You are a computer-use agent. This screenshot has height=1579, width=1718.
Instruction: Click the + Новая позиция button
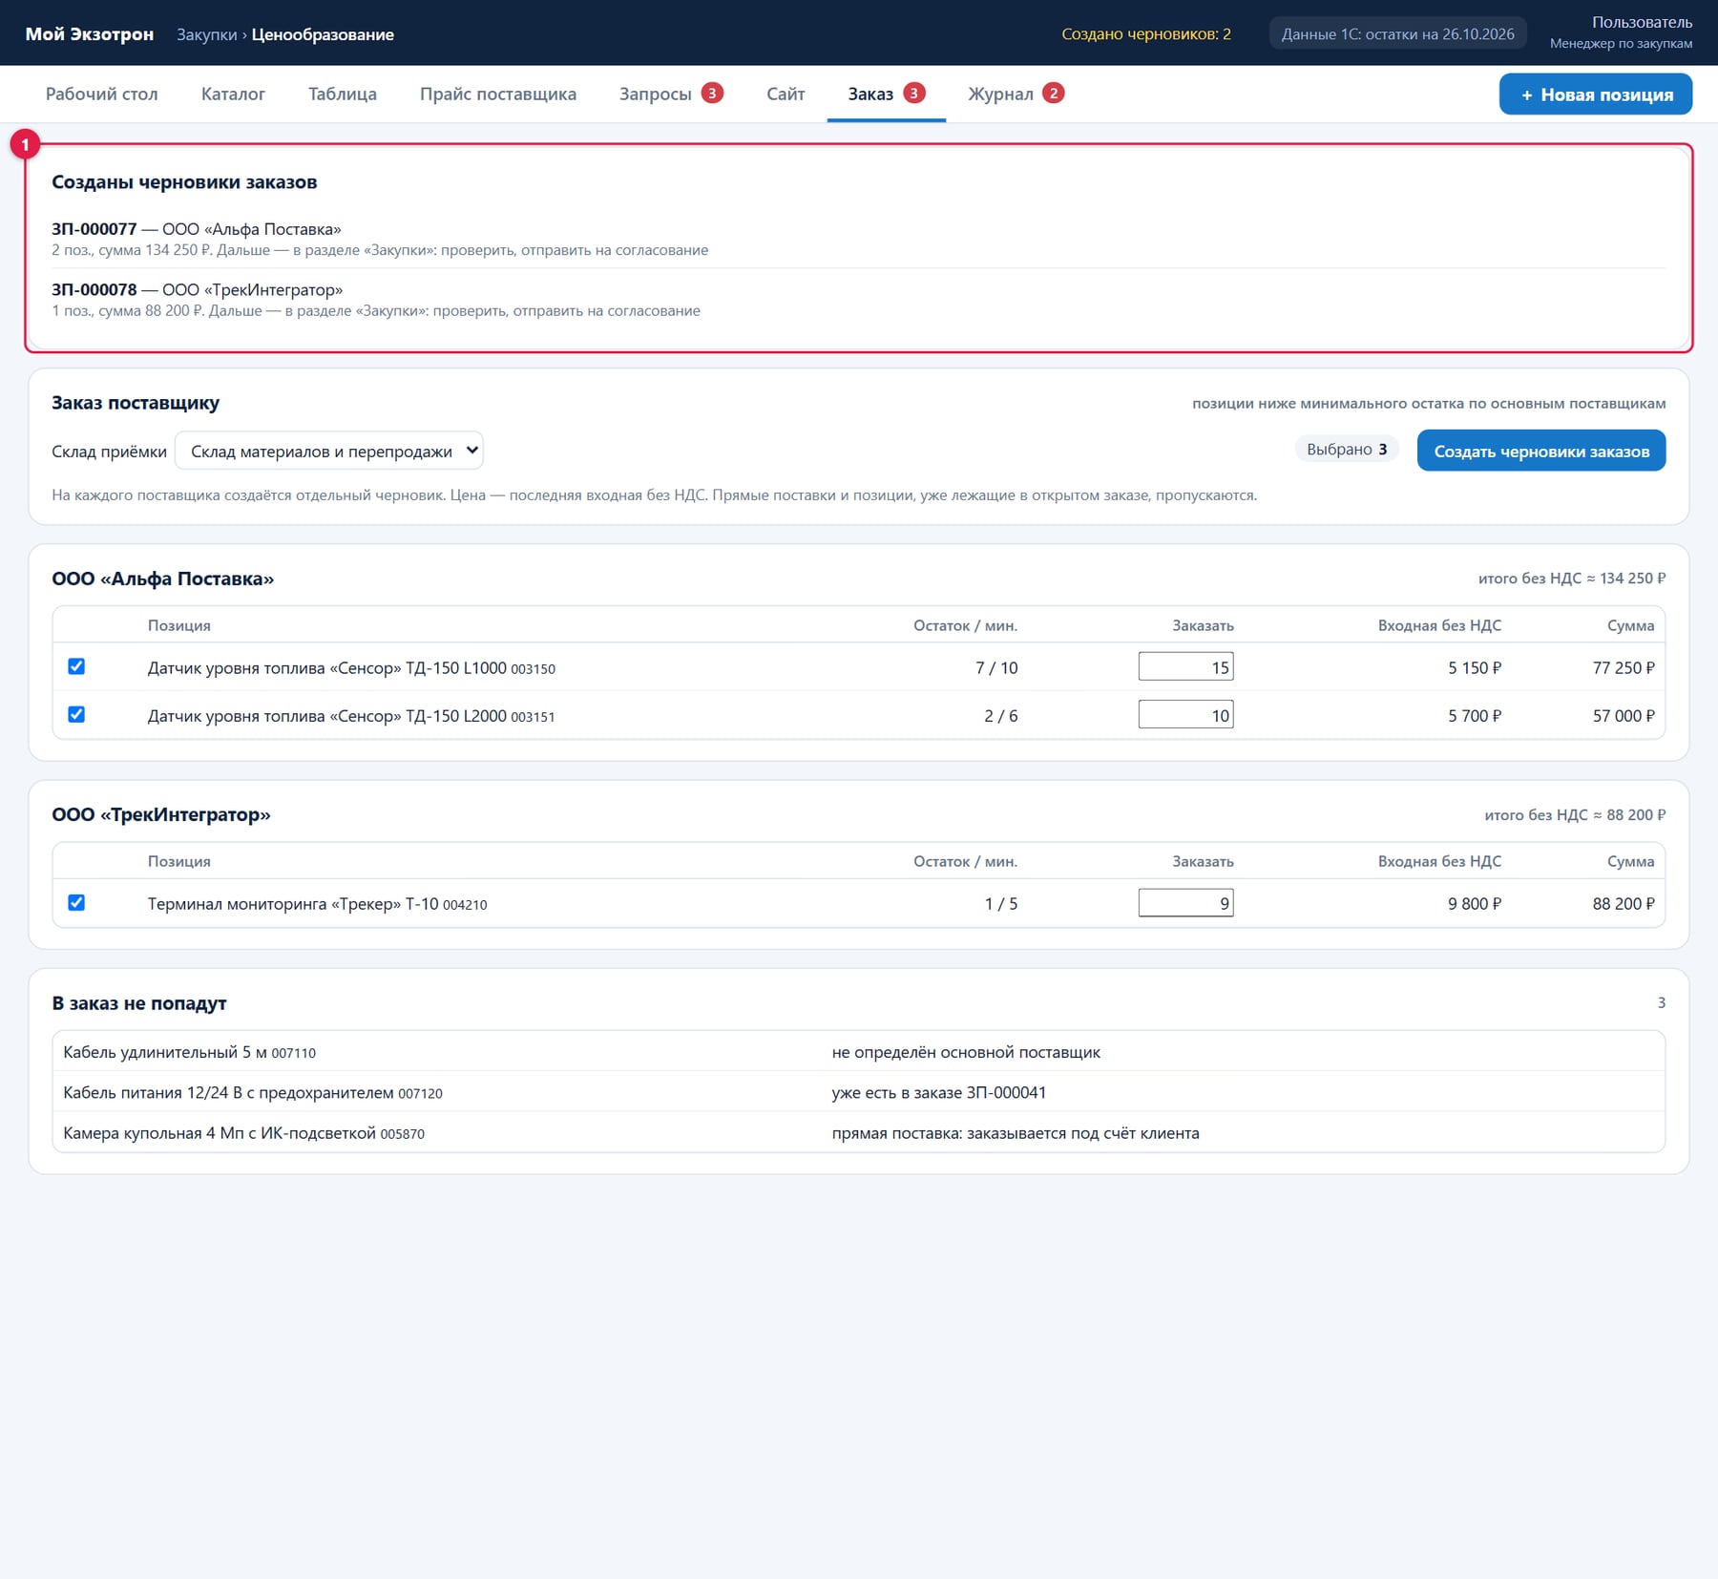[x=1596, y=95]
